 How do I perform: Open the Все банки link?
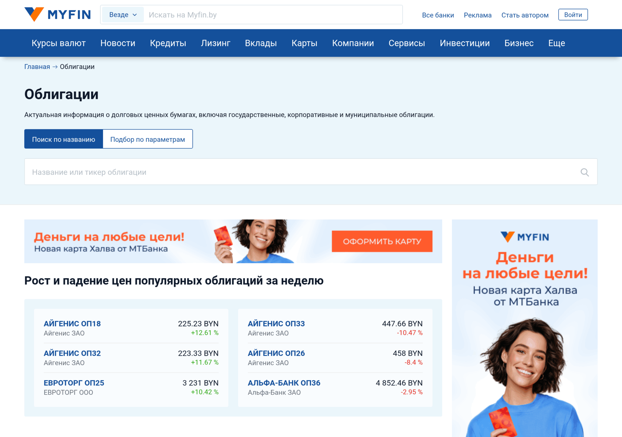(x=438, y=15)
